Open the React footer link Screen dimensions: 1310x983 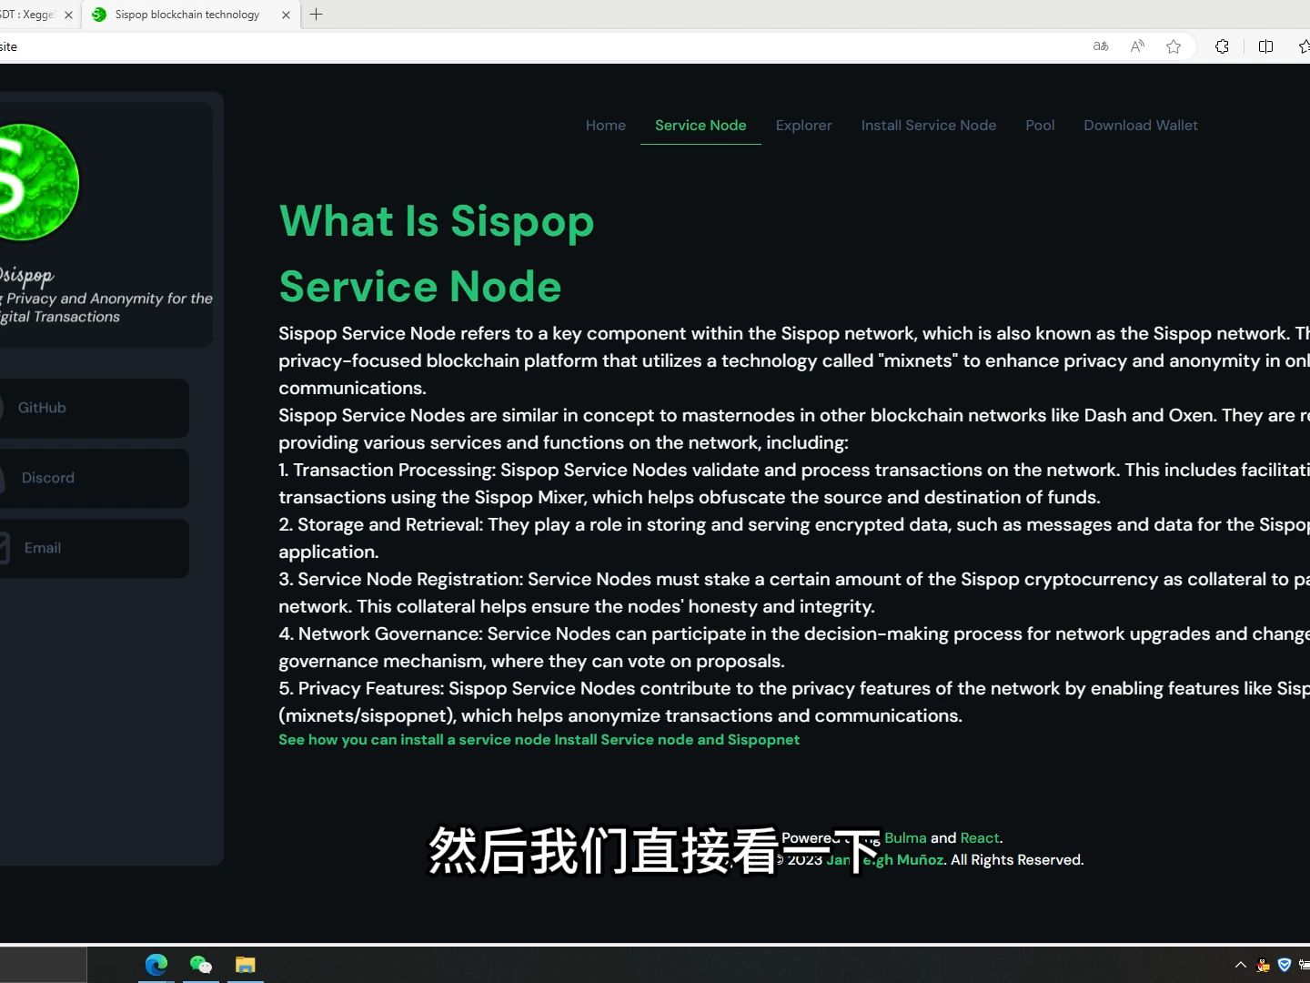(980, 838)
